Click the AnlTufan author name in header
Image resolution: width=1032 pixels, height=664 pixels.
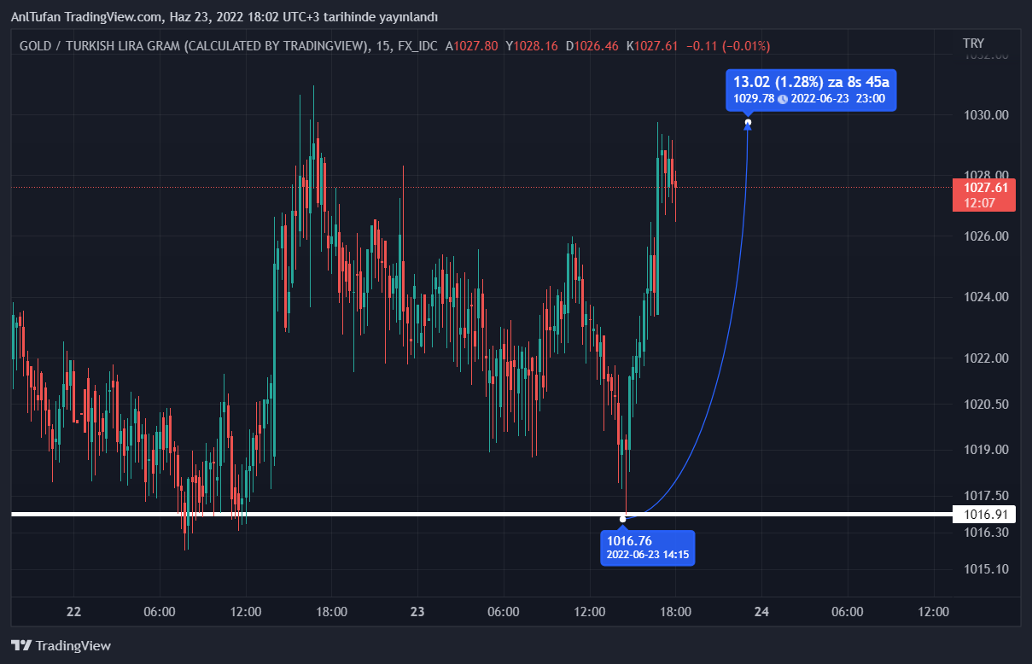(36, 17)
